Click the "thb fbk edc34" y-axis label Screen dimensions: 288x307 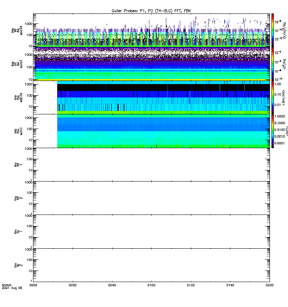tap(18, 97)
